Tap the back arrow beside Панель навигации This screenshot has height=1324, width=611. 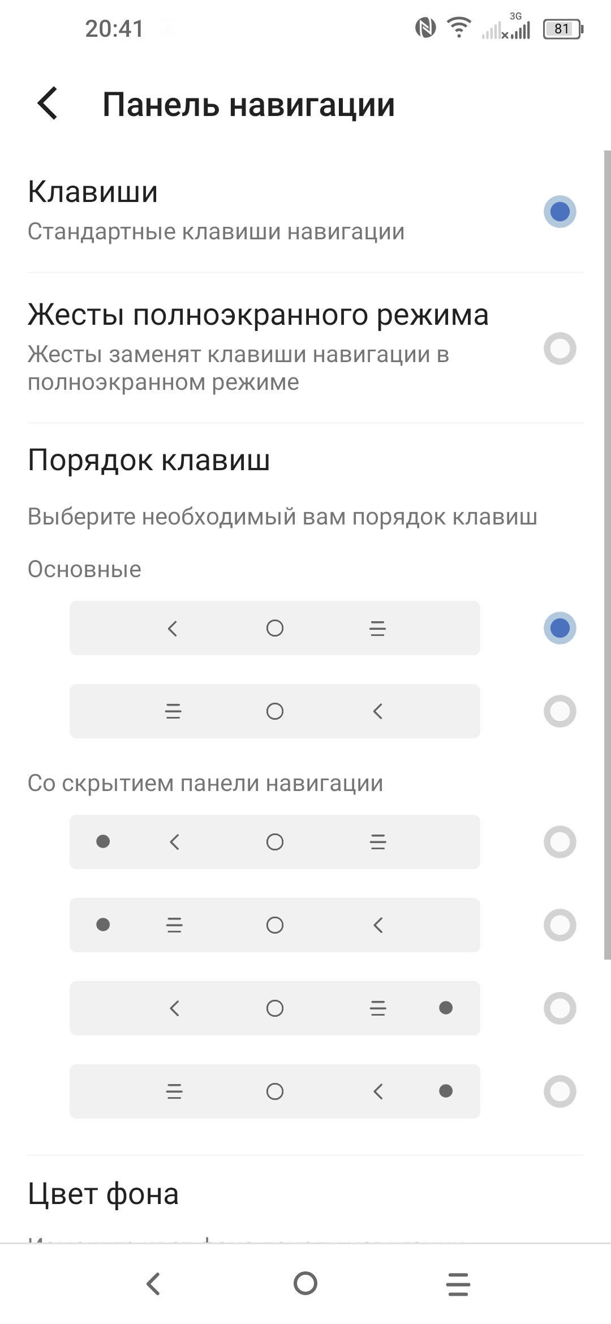click(48, 104)
